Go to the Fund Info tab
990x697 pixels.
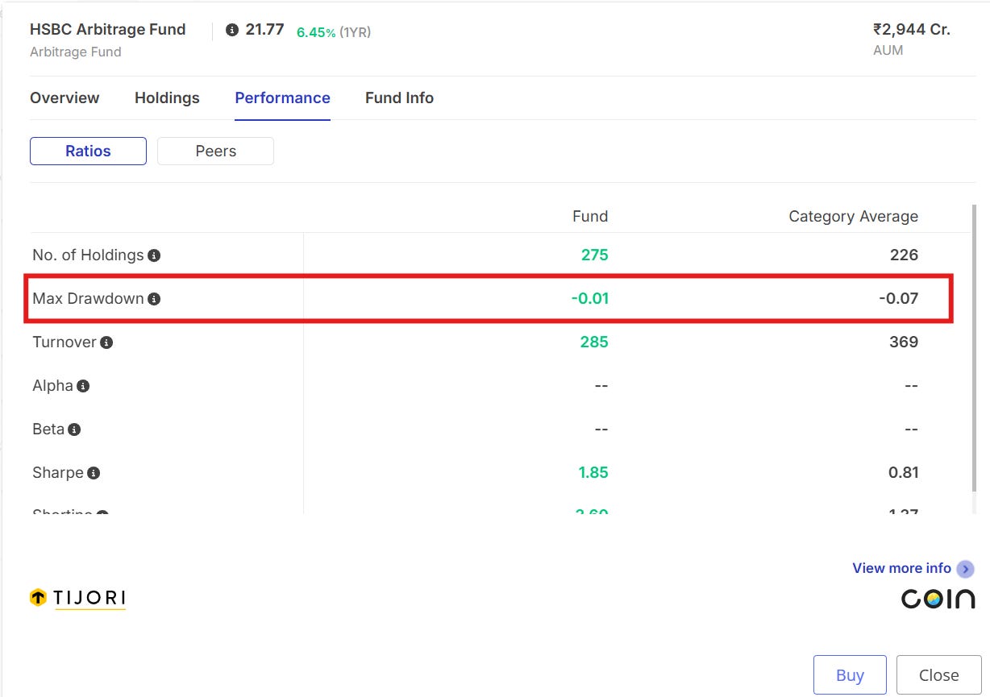tap(399, 98)
